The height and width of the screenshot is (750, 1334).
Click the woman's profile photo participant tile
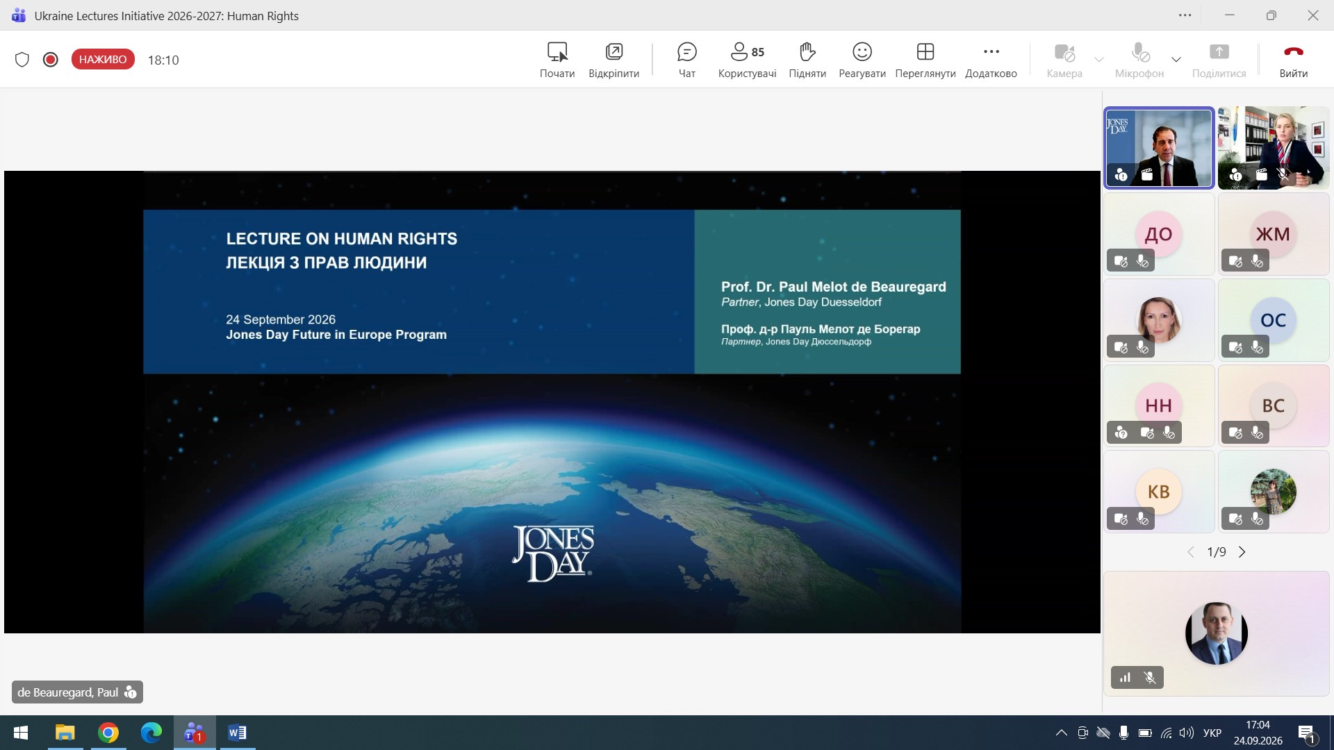[x=1158, y=320]
